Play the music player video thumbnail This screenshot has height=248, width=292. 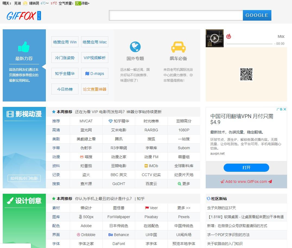[215, 38]
